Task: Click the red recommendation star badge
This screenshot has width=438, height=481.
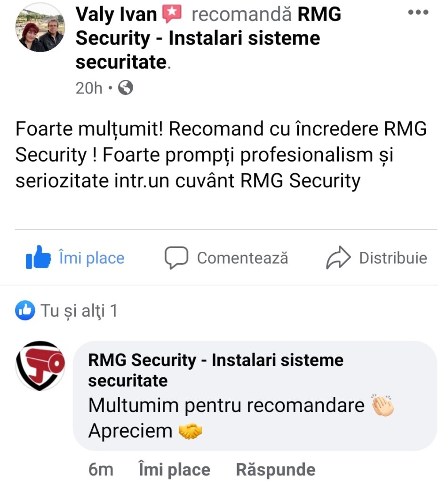Action: 172,14
